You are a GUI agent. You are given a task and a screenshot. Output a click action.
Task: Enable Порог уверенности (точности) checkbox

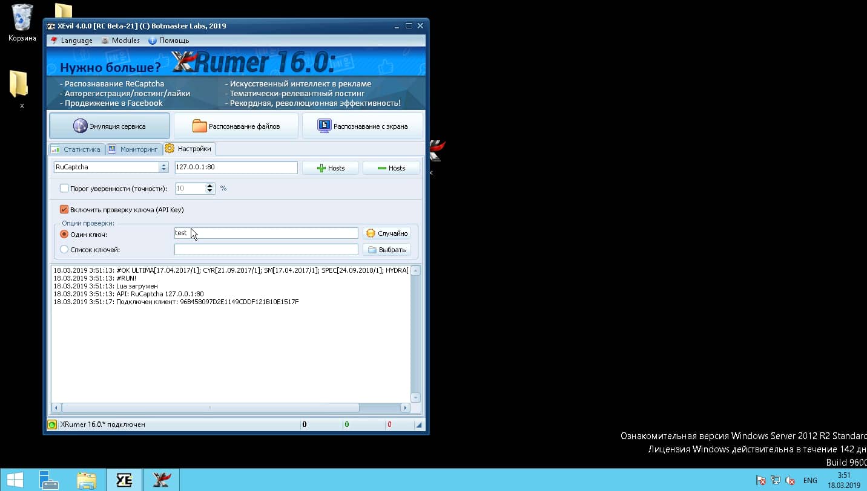click(64, 189)
